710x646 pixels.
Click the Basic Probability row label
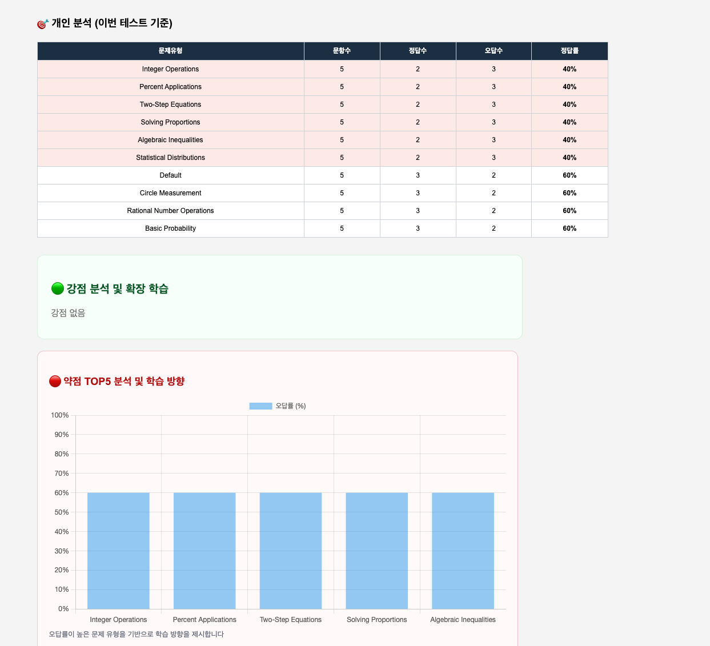[x=171, y=228]
